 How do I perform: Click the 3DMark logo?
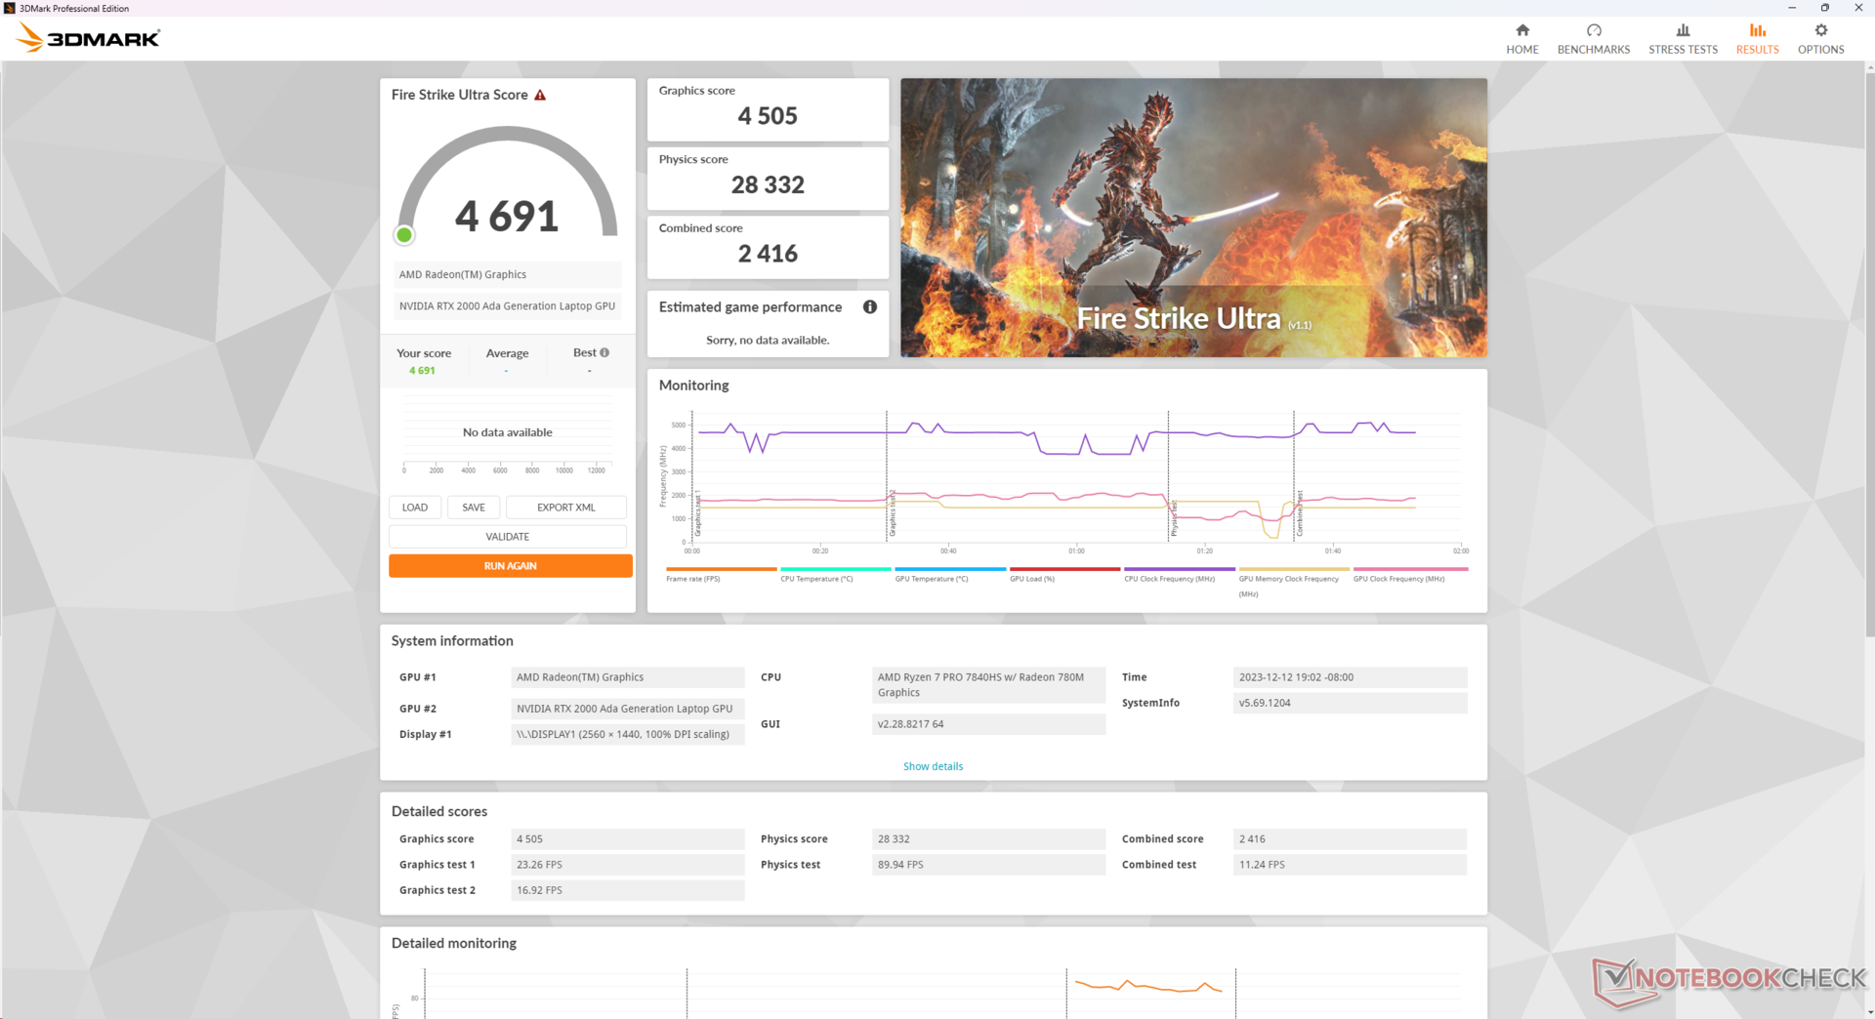point(89,38)
